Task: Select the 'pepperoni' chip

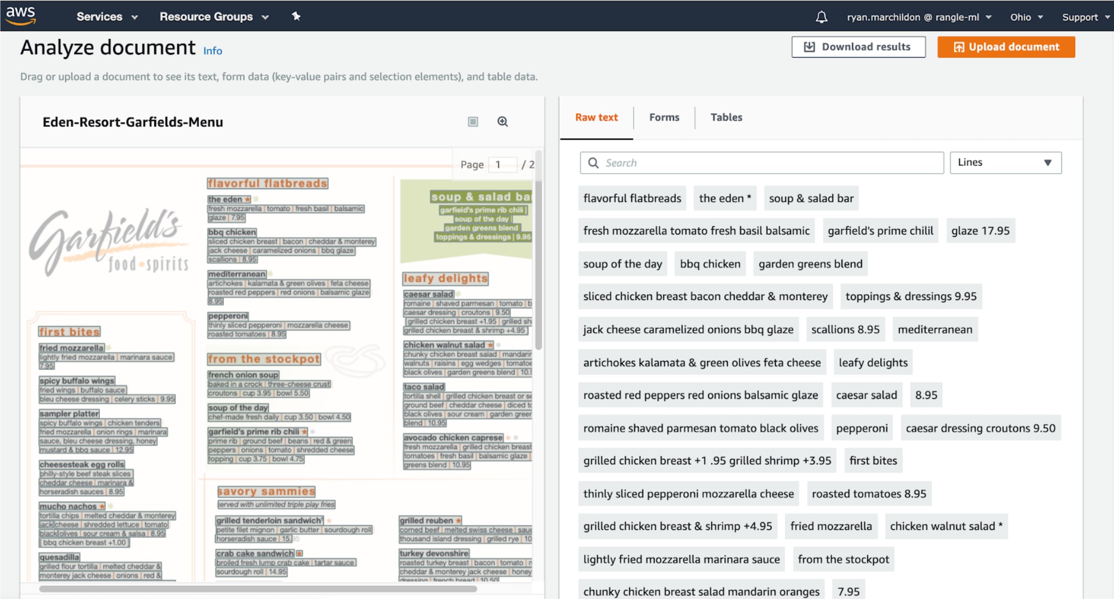Action: [x=862, y=429]
